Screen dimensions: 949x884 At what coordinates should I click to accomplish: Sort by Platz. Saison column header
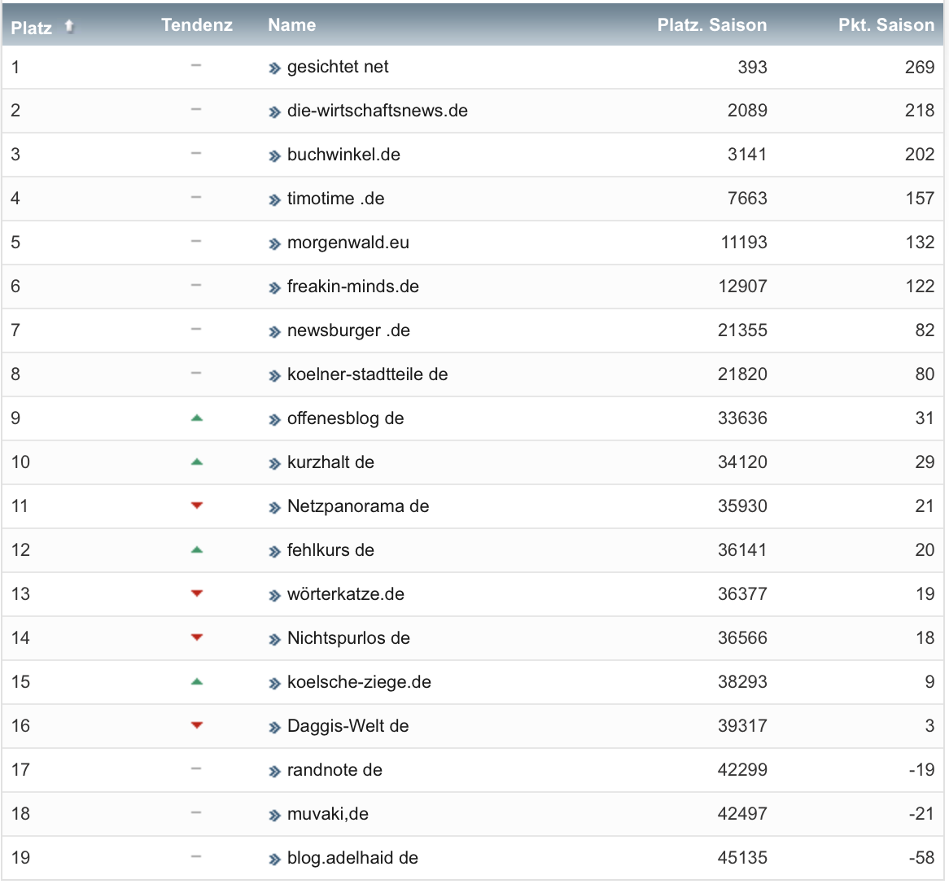[x=711, y=24]
